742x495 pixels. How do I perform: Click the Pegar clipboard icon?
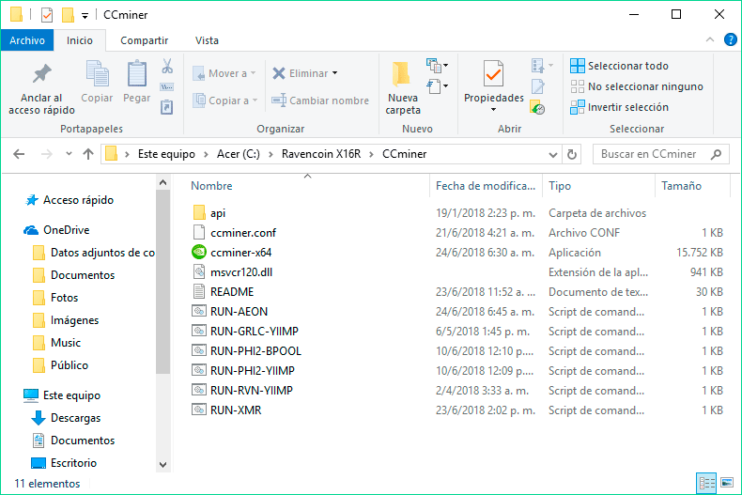[137, 73]
